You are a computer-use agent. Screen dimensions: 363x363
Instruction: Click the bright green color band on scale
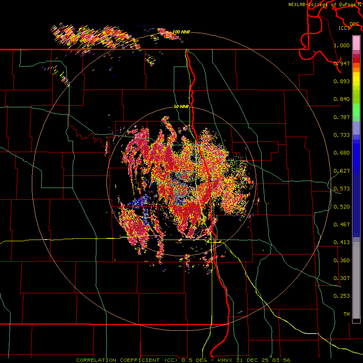[x=356, y=110]
